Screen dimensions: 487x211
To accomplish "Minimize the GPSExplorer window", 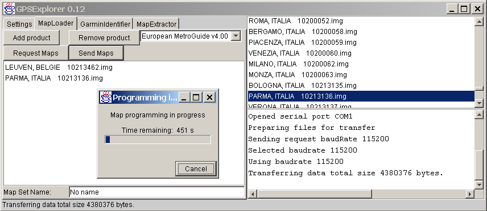I will 452,9.
